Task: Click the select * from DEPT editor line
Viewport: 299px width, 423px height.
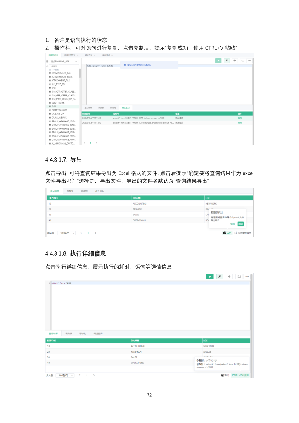Action: (150, 283)
